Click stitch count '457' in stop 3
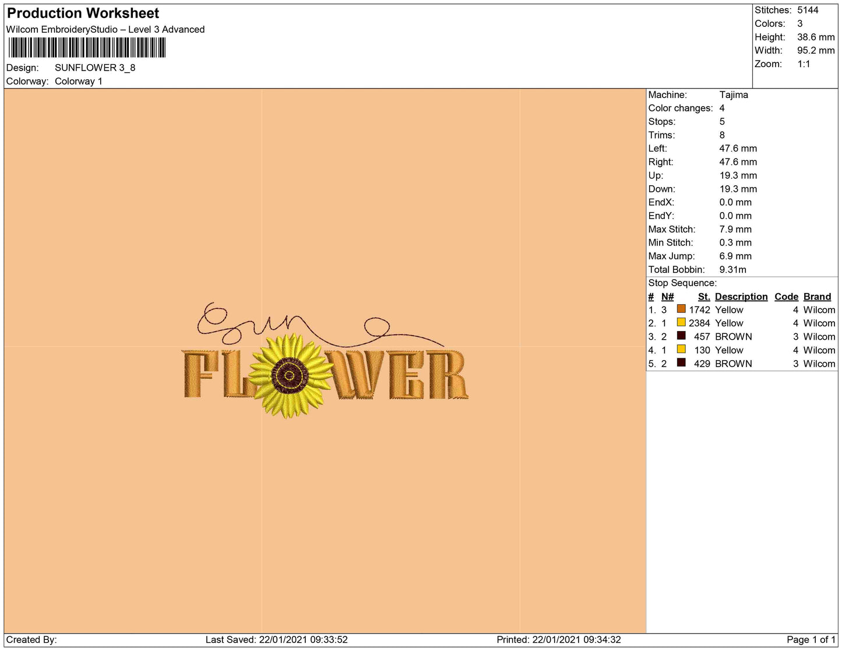Viewport: 842px width, 648px height. pyautogui.click(x=702, y=336)
